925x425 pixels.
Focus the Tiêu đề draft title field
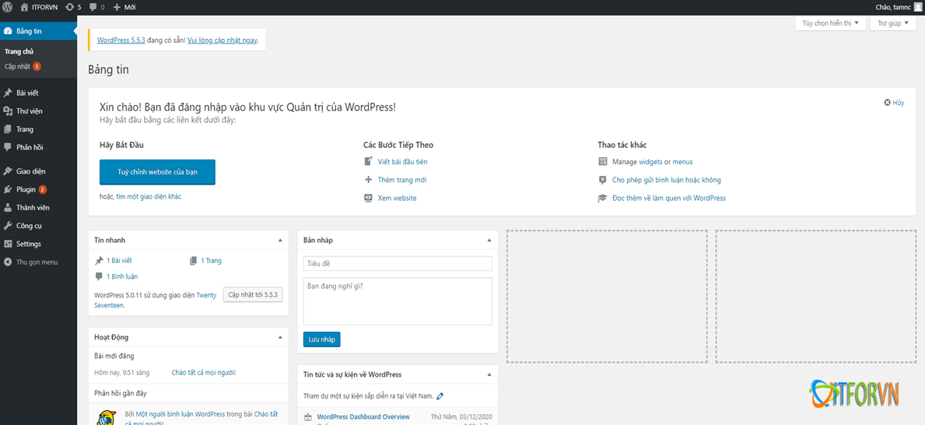(x=398, y=264)
